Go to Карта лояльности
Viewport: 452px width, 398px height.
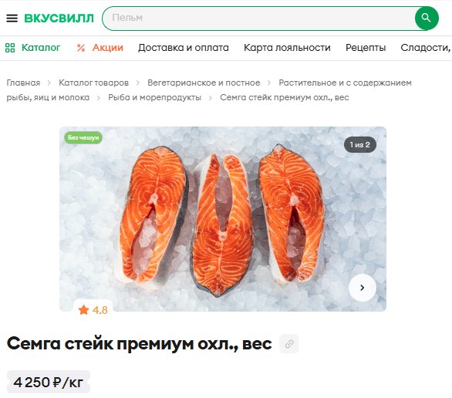coord(287,48)
